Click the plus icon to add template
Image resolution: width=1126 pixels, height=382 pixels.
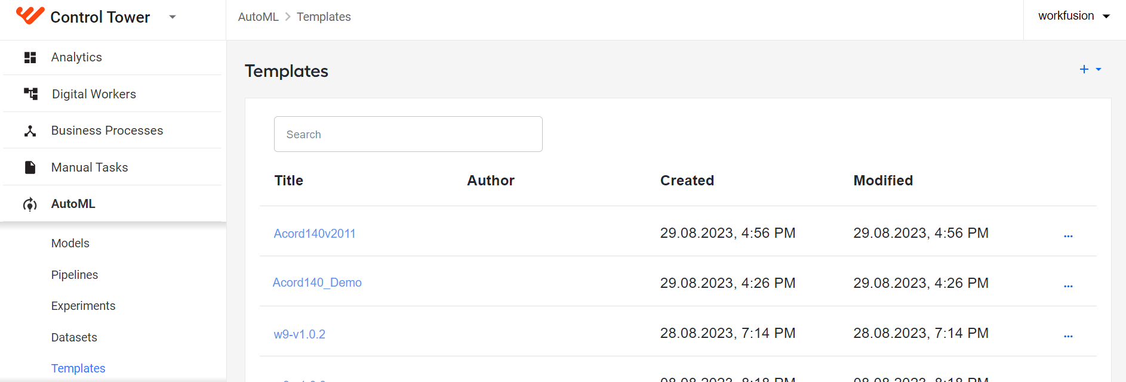[1084, 70]
